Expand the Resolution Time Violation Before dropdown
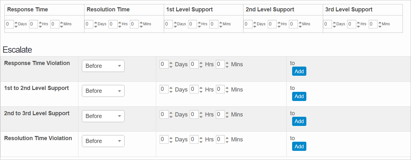Viewport: 411px width, 160px height. pos(103,141)
